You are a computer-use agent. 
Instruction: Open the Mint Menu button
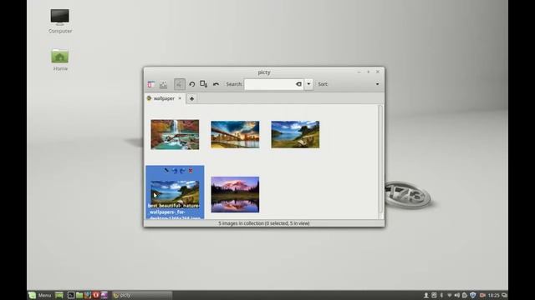40,295
